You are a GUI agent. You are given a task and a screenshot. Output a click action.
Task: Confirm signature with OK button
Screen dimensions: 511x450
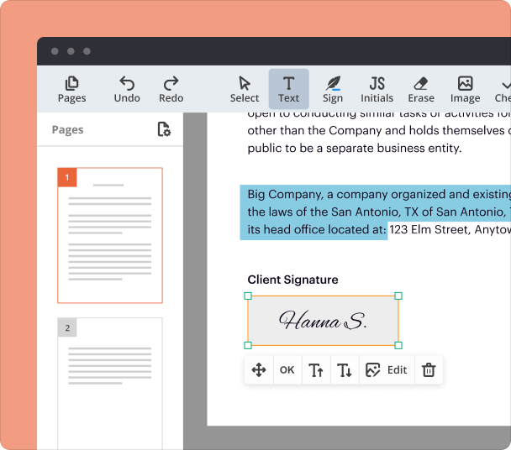tap(287, 370)
